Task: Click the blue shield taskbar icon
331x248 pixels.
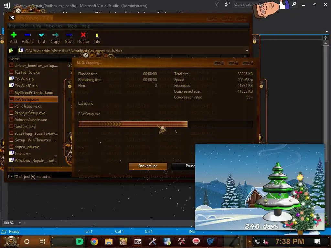Action: pyautogui.click(x=210, y=242)
